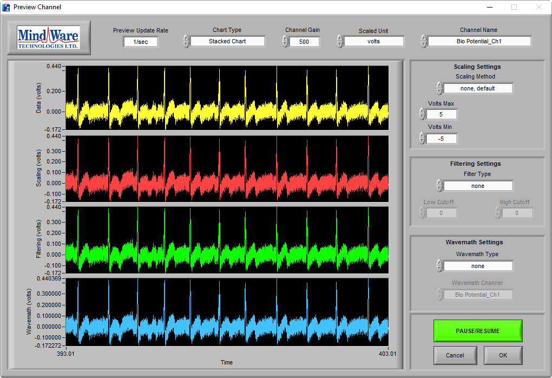Open the Chart Type stepper arrows
This screenshot has height=378, width=552.
click(x=187, y=41)
